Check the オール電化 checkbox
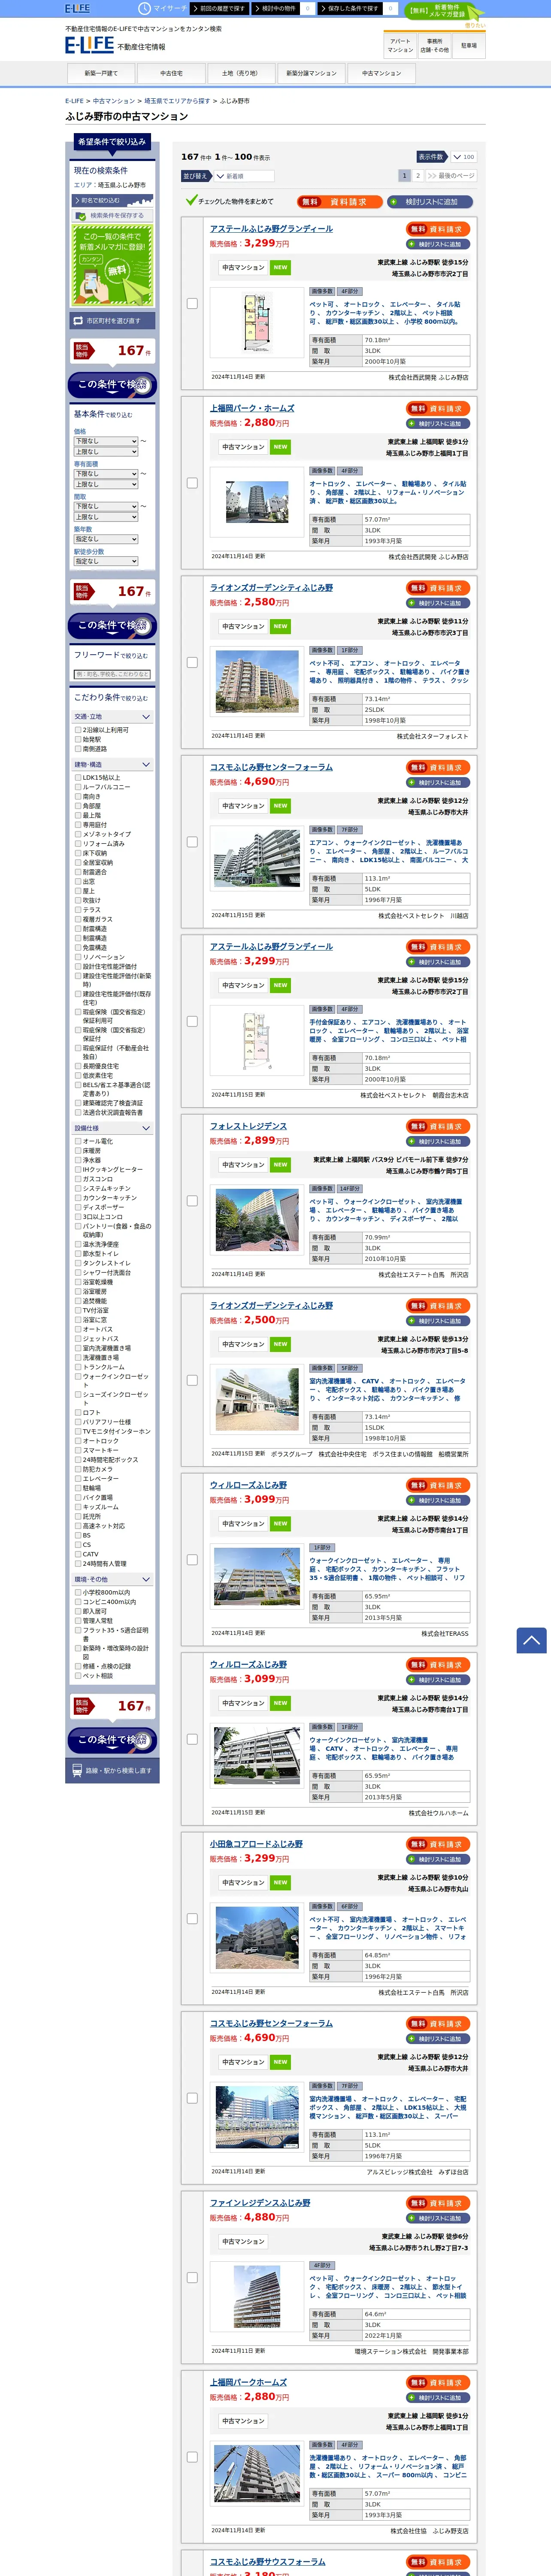551x2576 pixels. [x=78, y=1141]
